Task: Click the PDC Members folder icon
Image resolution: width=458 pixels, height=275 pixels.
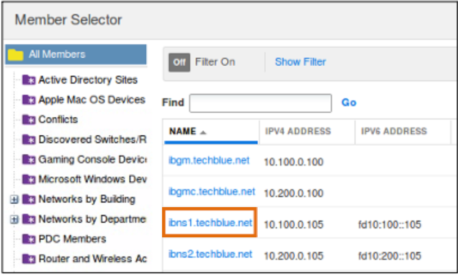Action: 29,239
